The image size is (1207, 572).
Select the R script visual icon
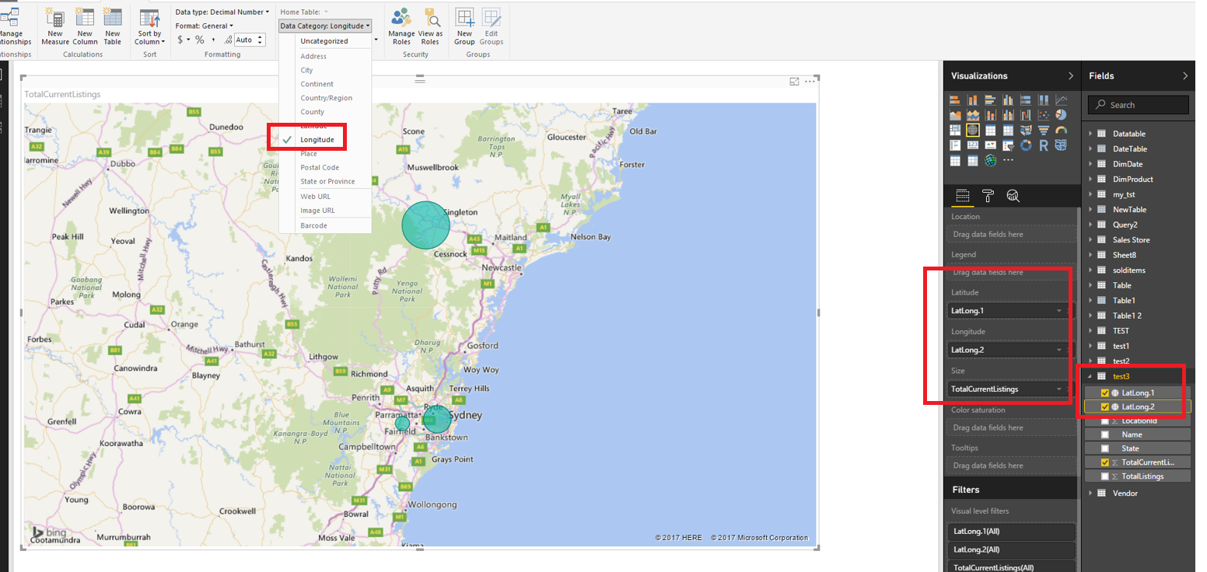point(1044,145)
